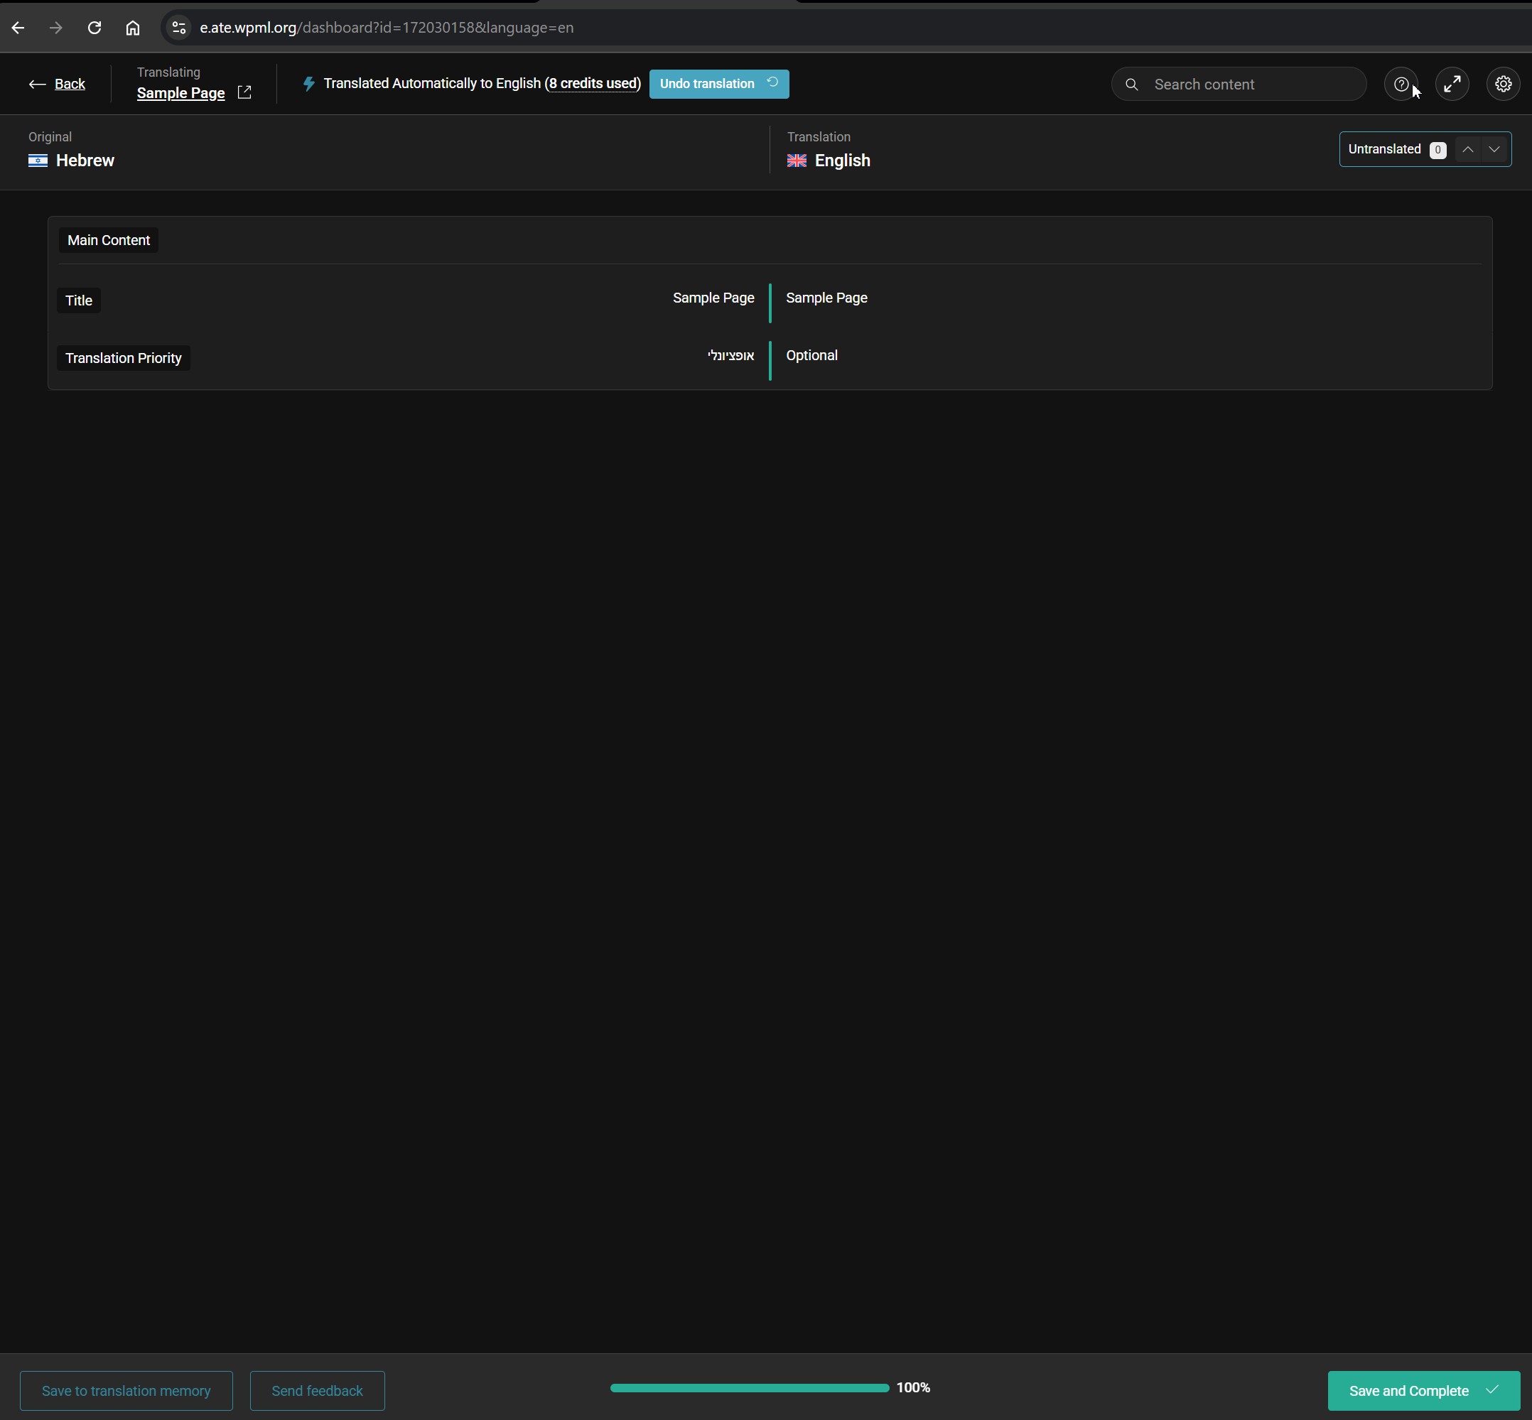Click browser home icon
The height and width of the screenshot is (1420, 1532).
pos(133,28)
